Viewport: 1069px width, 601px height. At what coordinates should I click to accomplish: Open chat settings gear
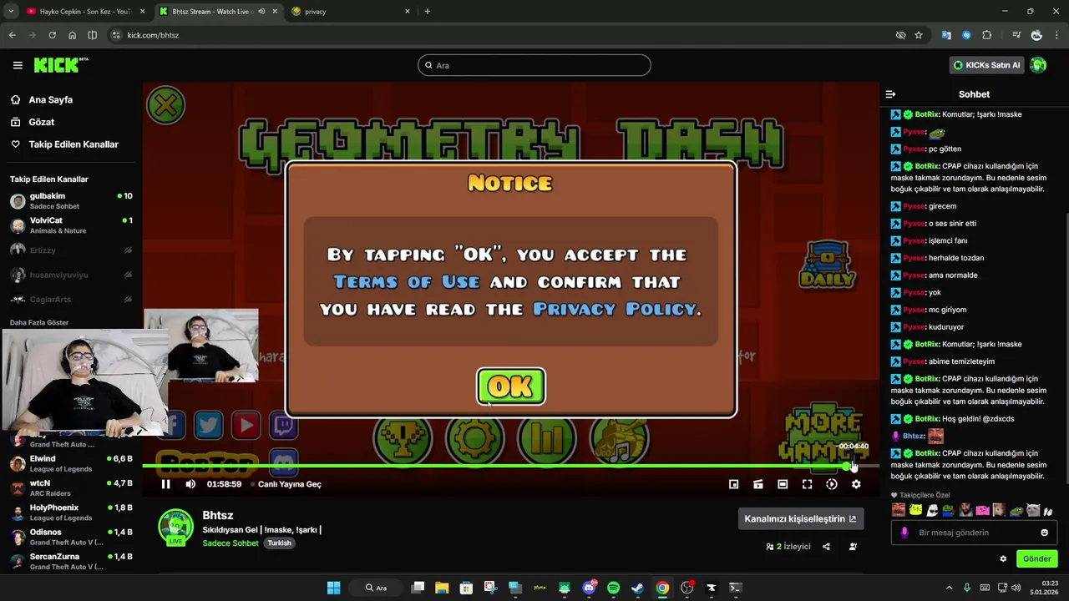click(1003, 558)
